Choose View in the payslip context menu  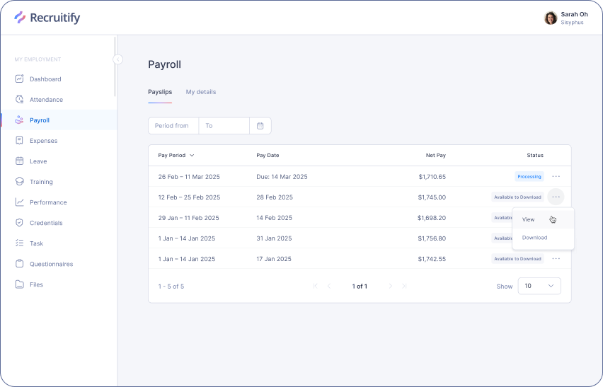click(543, 219)
